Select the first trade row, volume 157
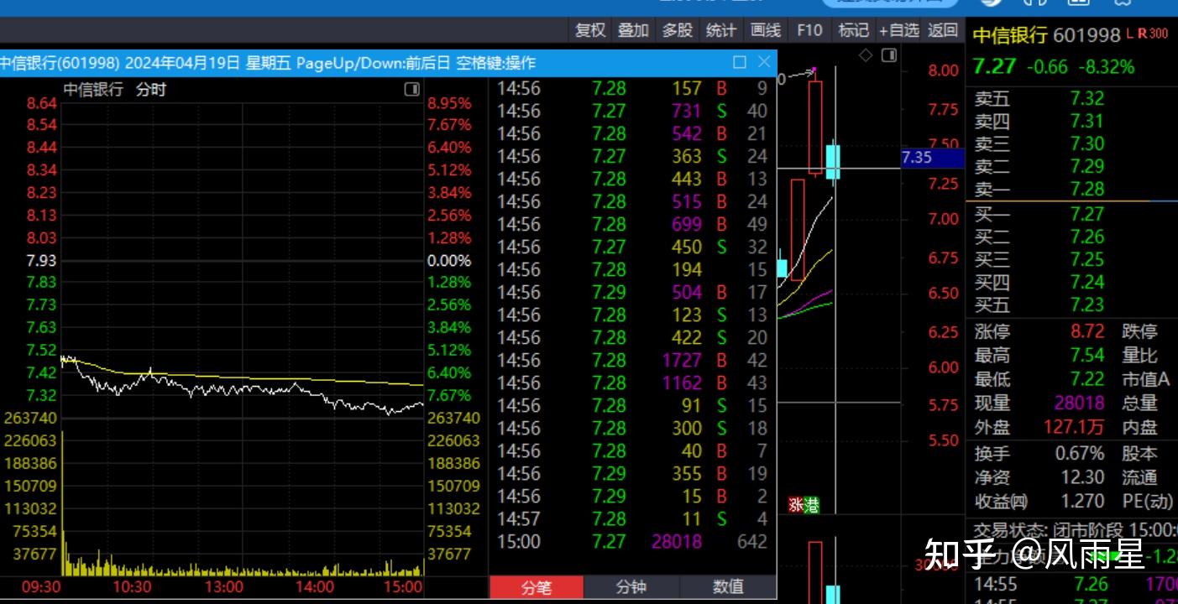Image resolution: width=1178 pixels, height=604 pixels. click(632, 89)
